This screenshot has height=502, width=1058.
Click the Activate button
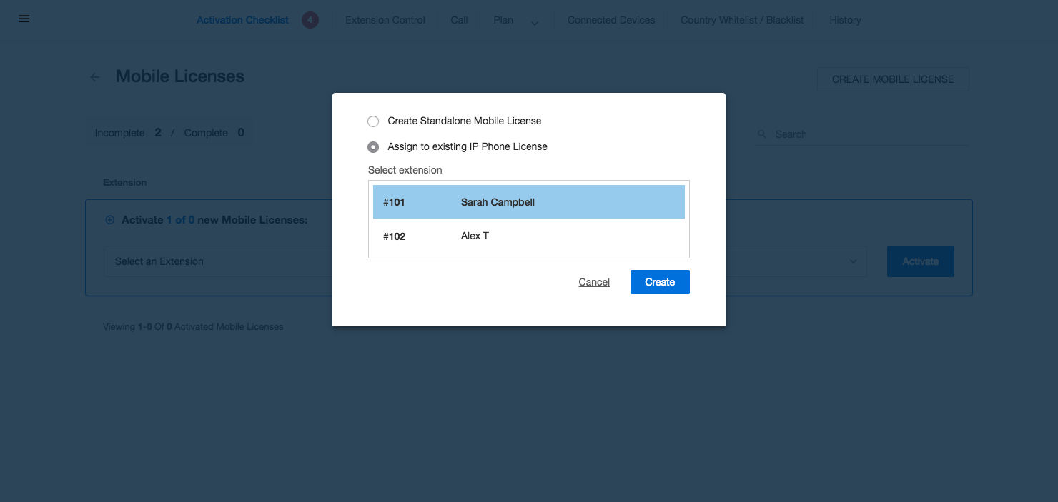pos(921,261)
